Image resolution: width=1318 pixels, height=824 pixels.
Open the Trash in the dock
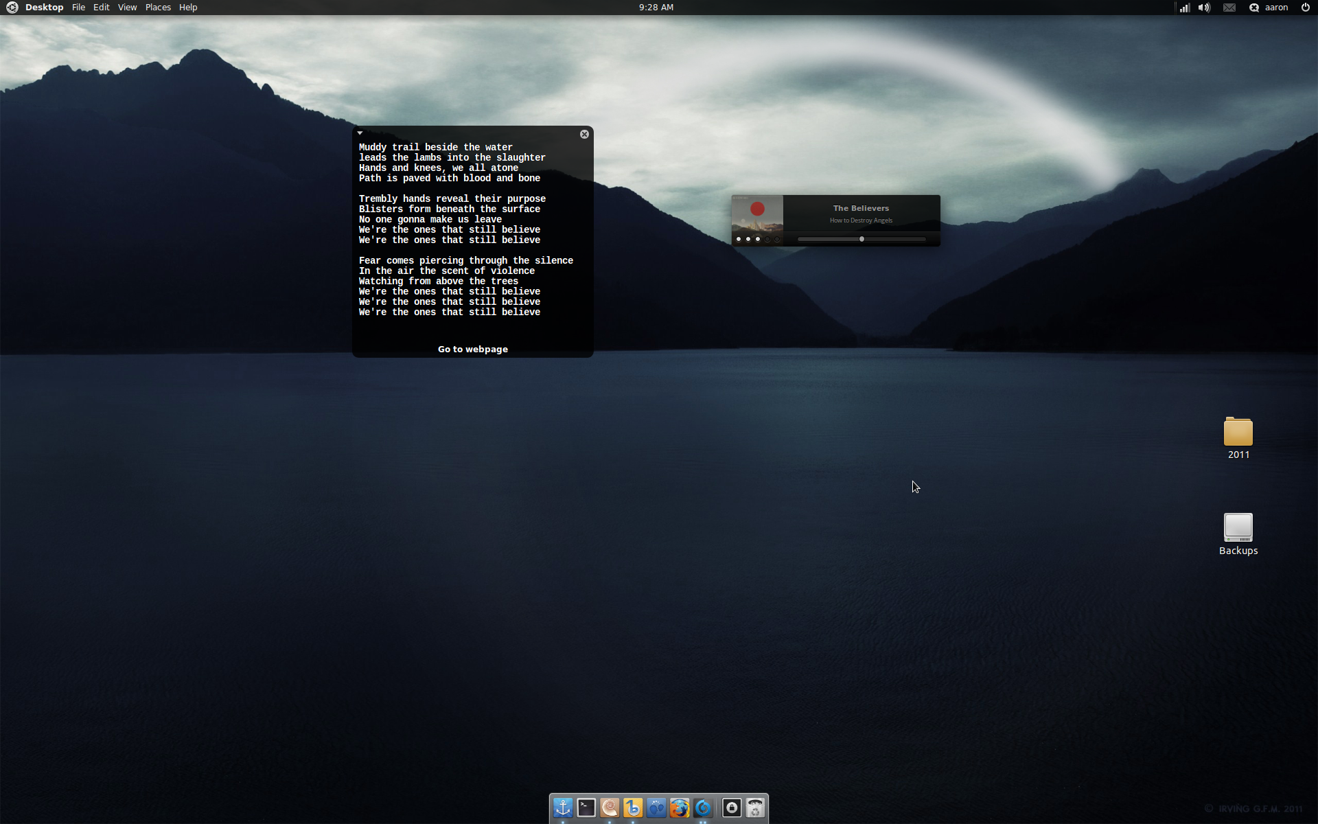pyautogui.click(x=755, y=808)
